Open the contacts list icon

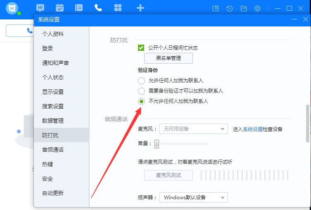[x=79, y=8]
